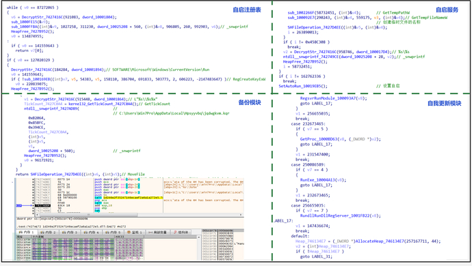Click ntdll__snwprintf_7427AD89 call
This screenshot has width=472, height=266.
51,108
